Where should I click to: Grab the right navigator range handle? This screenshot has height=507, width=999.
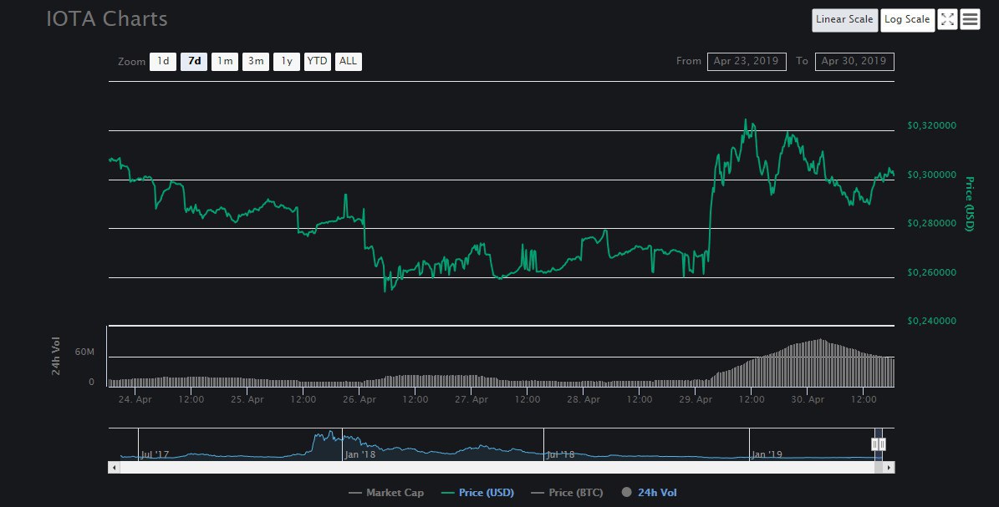coord(883,444)
